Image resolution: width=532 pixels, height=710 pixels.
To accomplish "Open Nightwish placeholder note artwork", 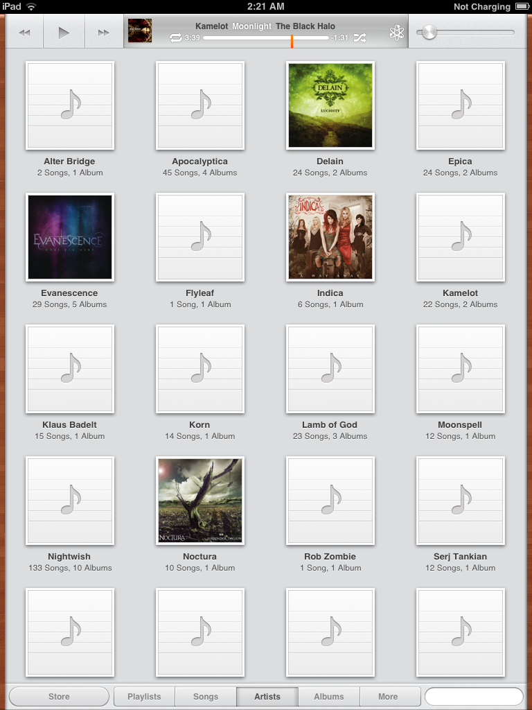I will point(70,501).
